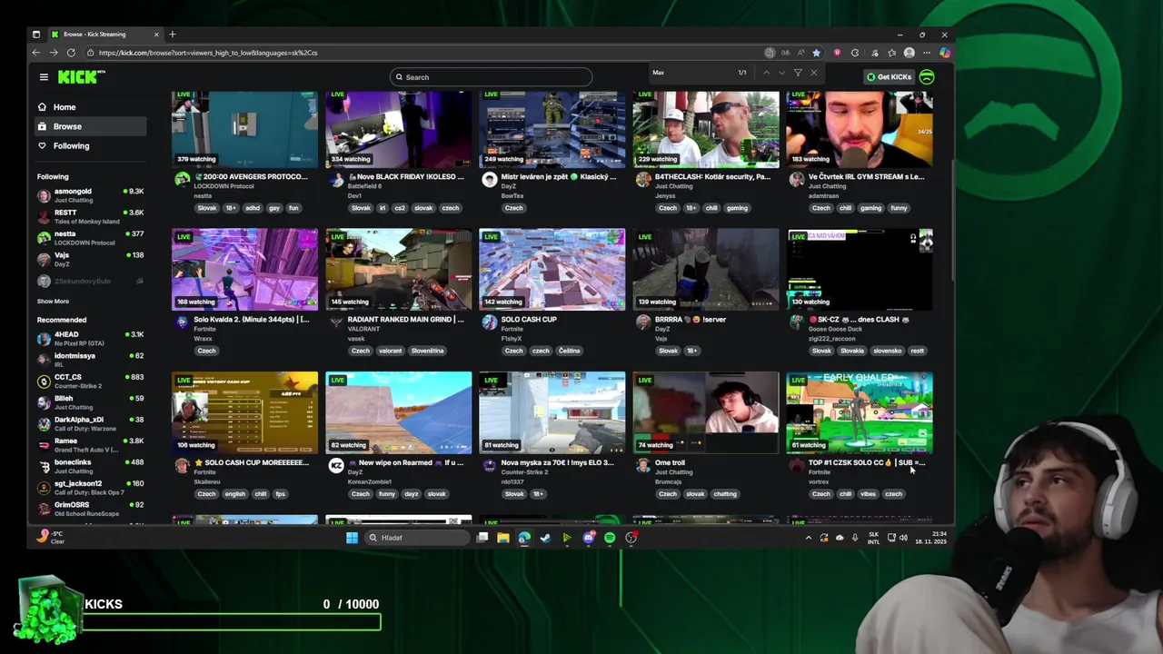Go to previous find result arrow

point(766,73)
